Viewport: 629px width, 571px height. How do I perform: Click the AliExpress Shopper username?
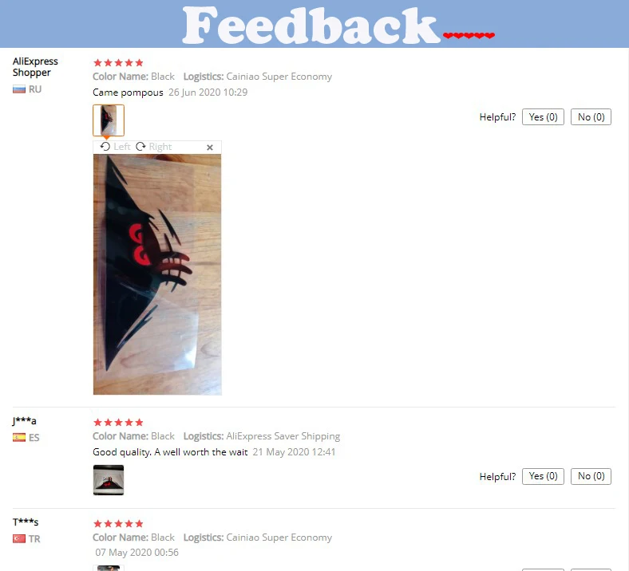[x=35, y=67]
